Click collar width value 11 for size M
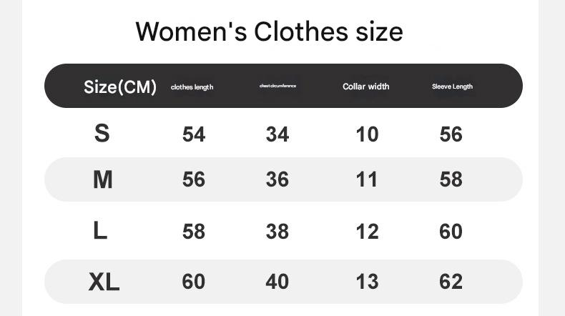 click(x=367, y=179)
